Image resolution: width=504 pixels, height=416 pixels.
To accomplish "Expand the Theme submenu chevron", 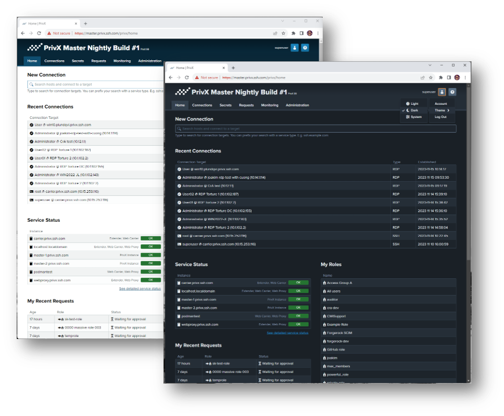I will 448,111.
